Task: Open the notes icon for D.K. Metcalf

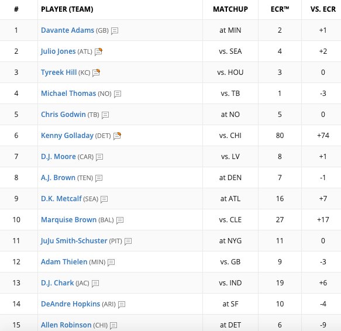Action: pos(104,199)
